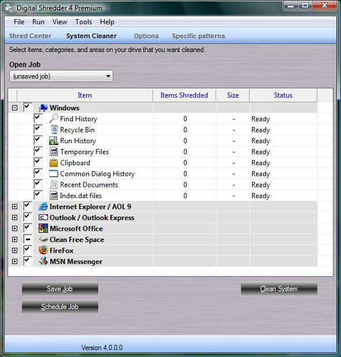341x357 pixels.
Task: Click the Save Job button
Action: [60, 289]
